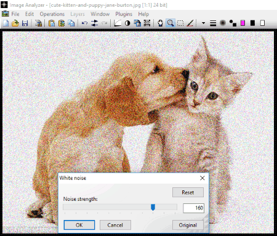Open the Edit menu
Image resolution: width=277 pixels, height=236 pixels.
pyautogui.click(x=30, y=14)
